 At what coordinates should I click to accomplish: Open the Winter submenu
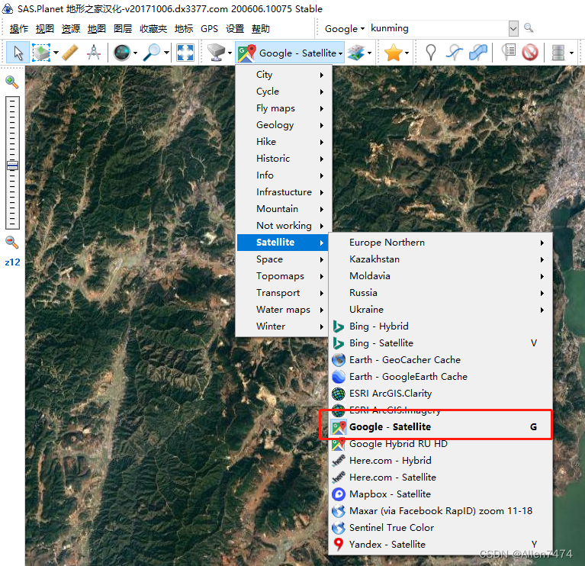pyautogui.click(x=282, y=326)
